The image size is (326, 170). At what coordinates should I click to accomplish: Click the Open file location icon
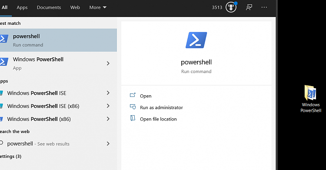click(x=133, y=118)
